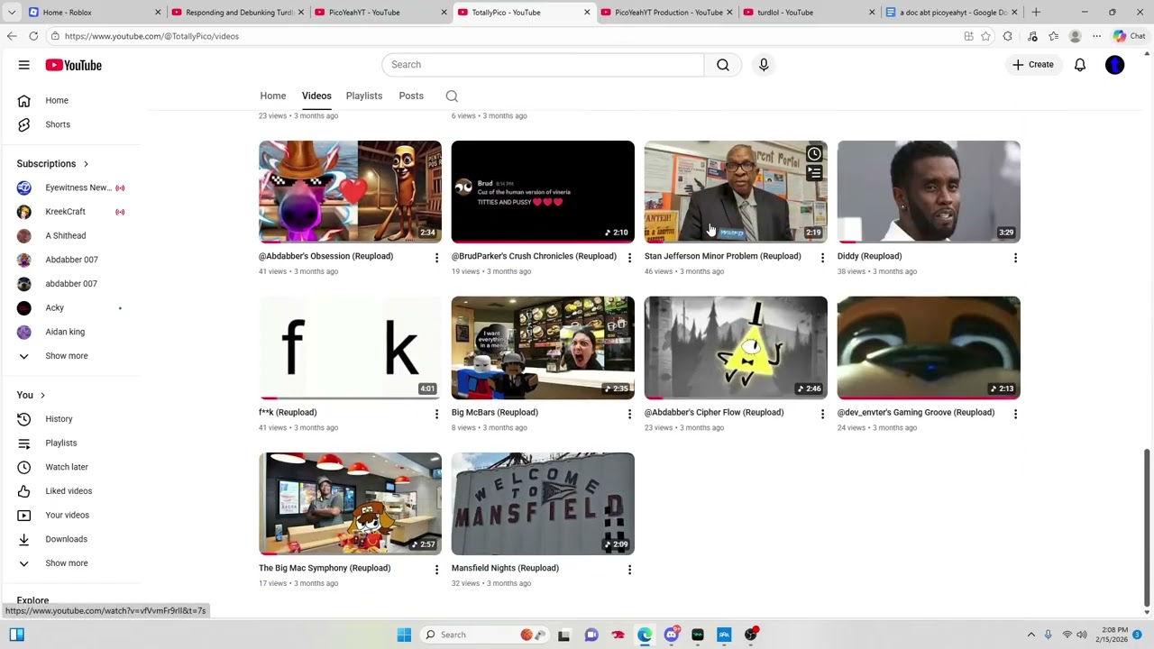The image size is (1154, 649).
Task: Open options for The Big Mac Symphony
Action: tap(436, 571)
